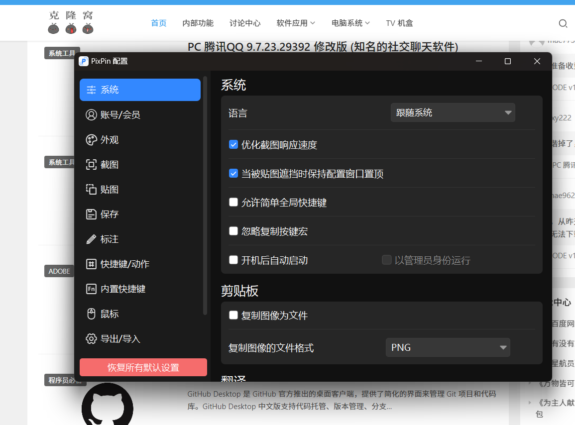Viewport: 575px width, 425px height.
Task: Go to 首页 on website navigation
Action: pyautogui.click(x=159, y=23)
